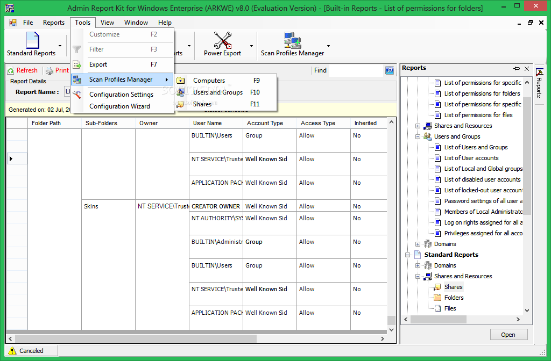
Task: Click the CREATOR OWNER user name cell
Action: click(x=216, y=206)
